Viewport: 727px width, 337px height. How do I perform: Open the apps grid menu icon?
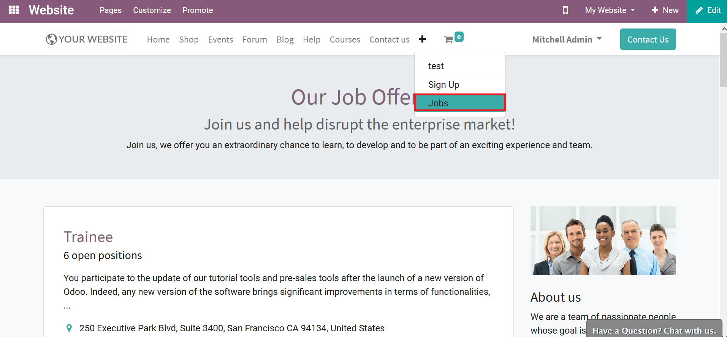coord(14,10)
